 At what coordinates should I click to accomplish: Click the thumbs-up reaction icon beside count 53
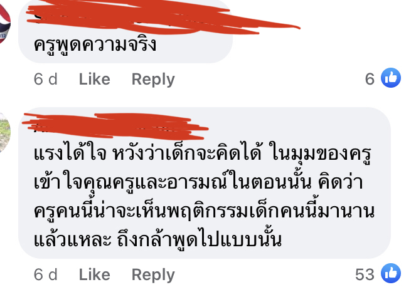point(390,273)
